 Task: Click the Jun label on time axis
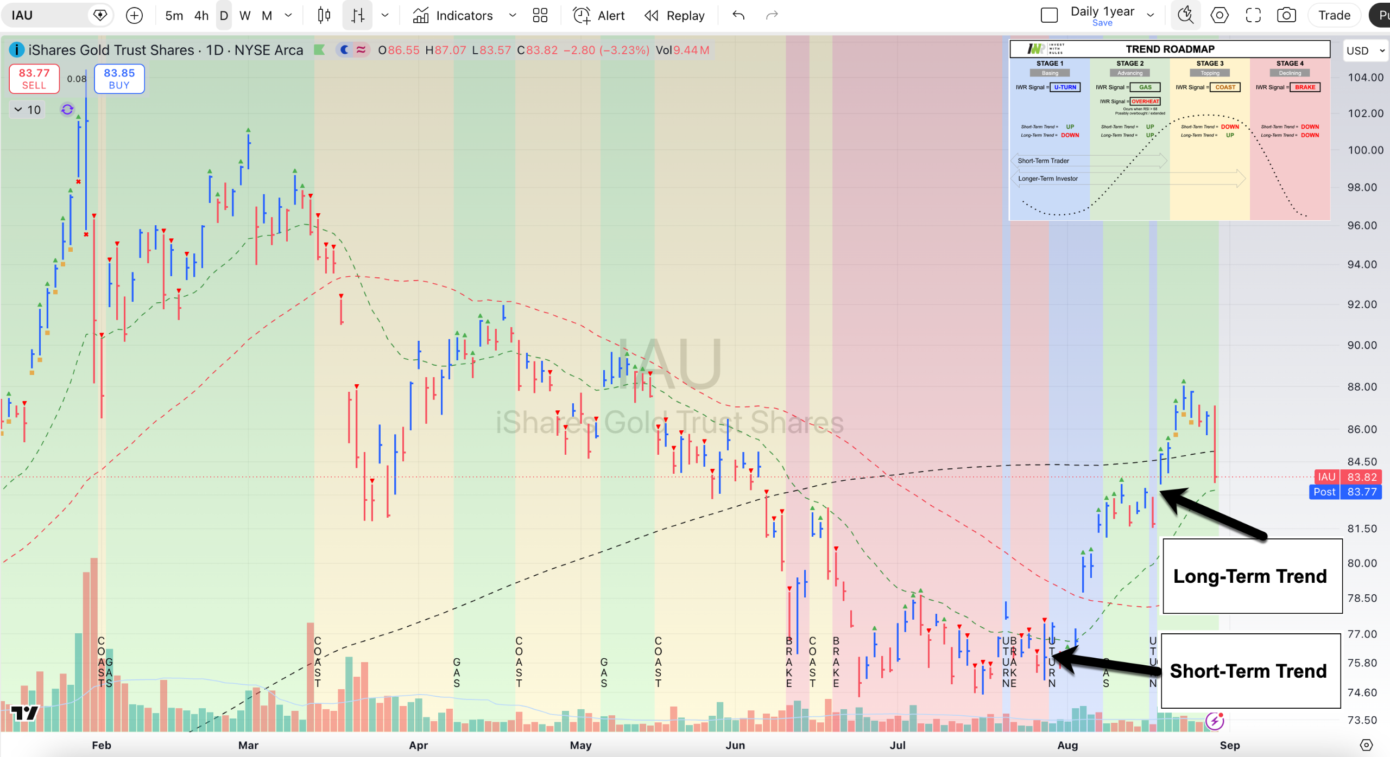pyautogui.click(x=735, y=745)
